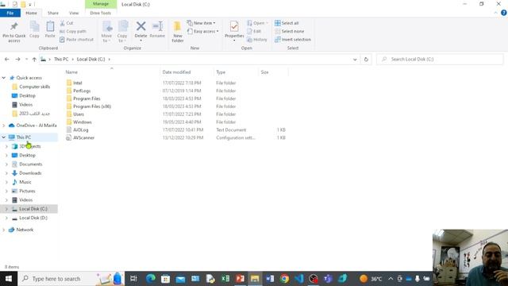Expand the Network tree node
The height and width of the screenshot is (286, 508).
click(3, 230)
